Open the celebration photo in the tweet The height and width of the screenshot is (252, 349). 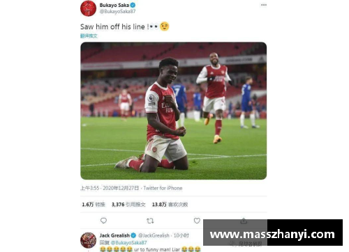point(174,111)
